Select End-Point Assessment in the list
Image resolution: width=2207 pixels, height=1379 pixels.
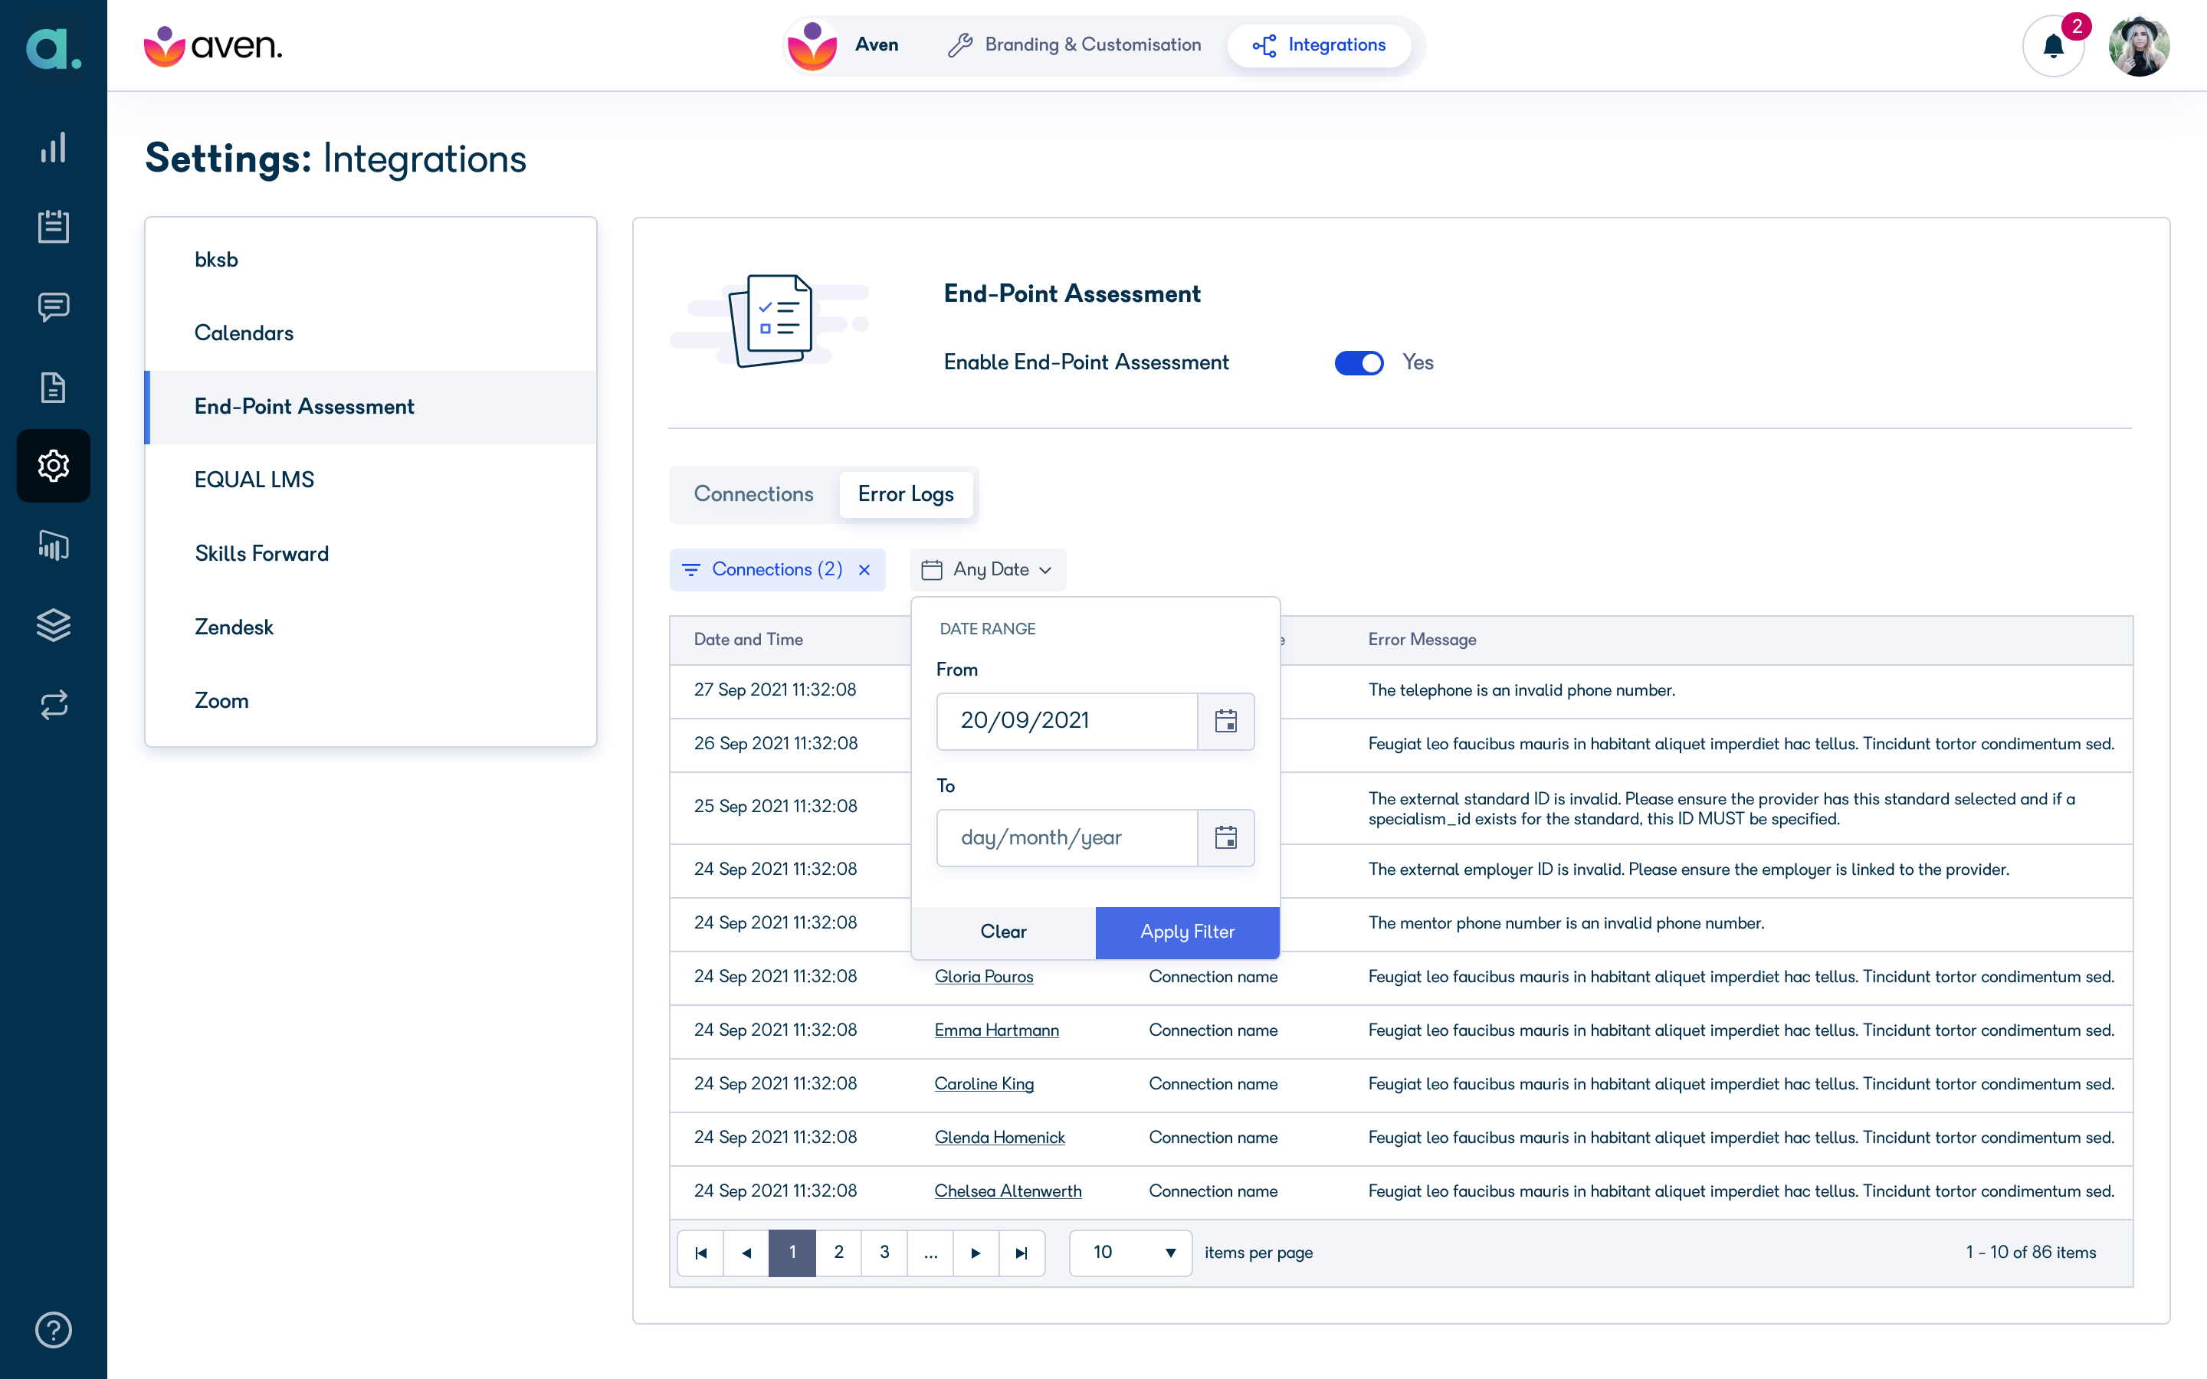371,407
